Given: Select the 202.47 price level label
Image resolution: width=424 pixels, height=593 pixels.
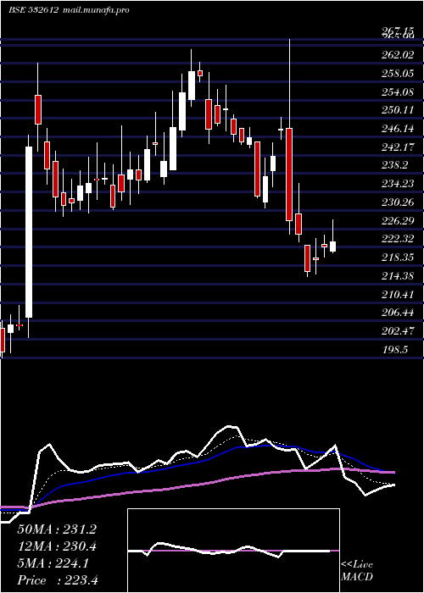Looking at the screenshot, I should pyautogui.click(x=397, y=331).
